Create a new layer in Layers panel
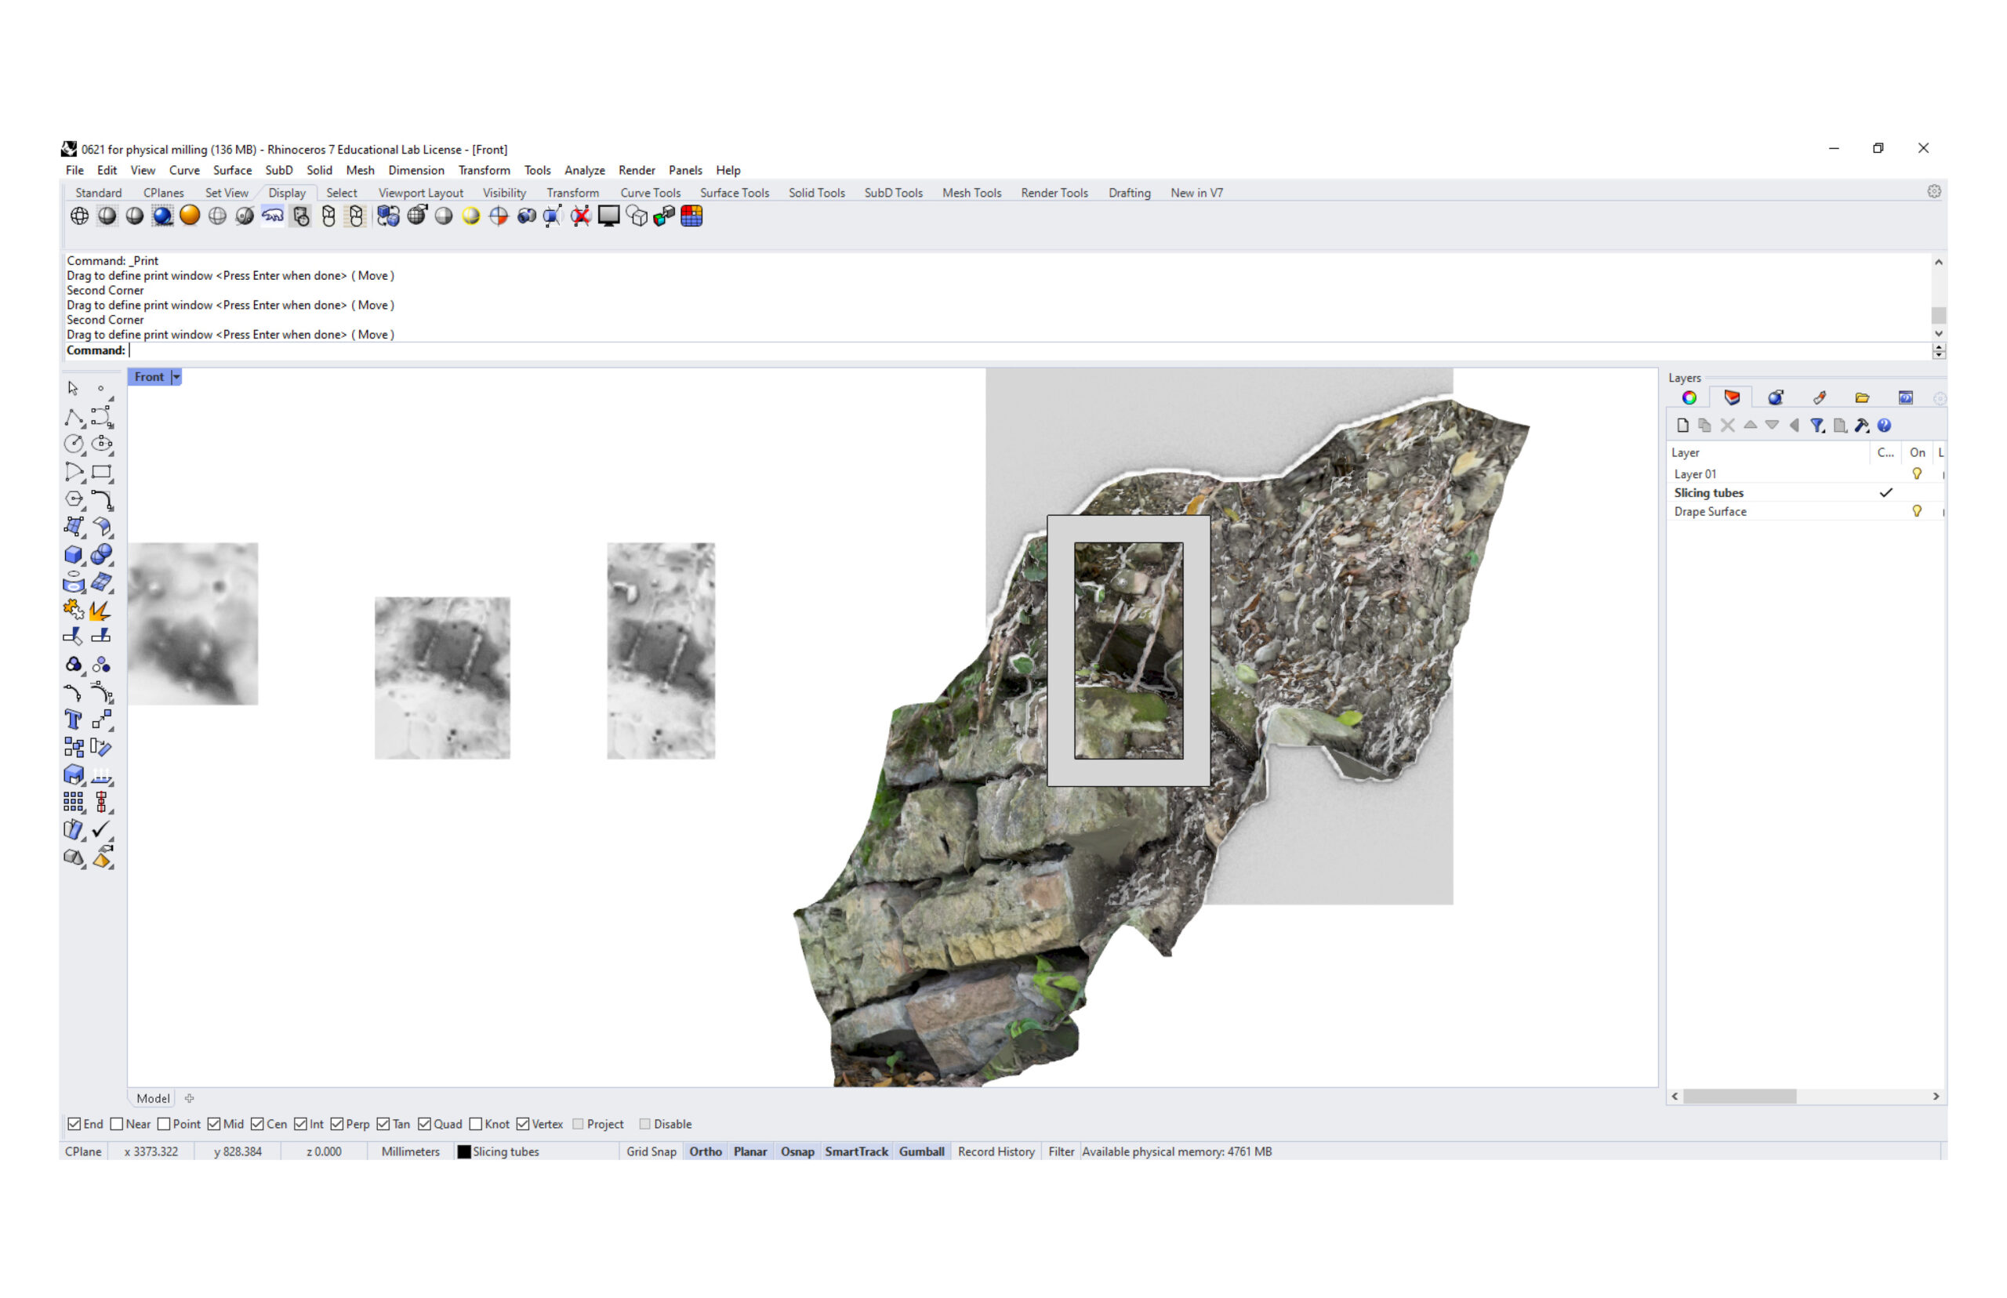Viewport: 2007px width, 1298px height. click(x=1682, y=426)
